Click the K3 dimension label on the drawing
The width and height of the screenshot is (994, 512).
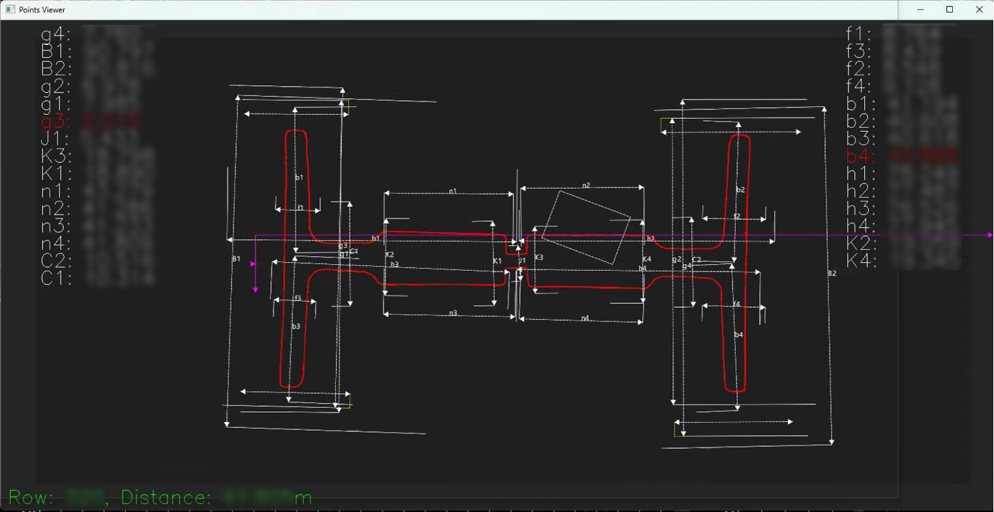coord(539,258)
